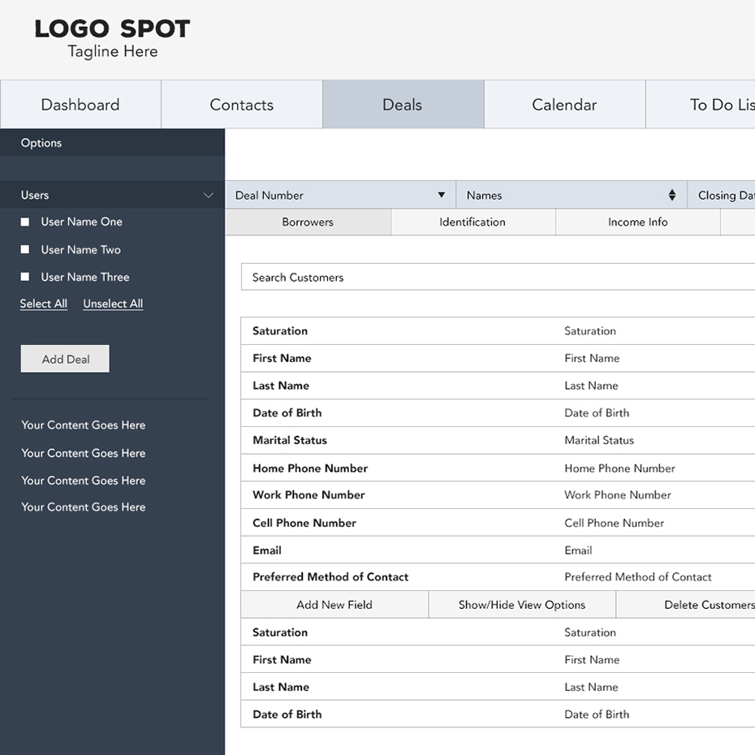Click the Add New Field button
755x755 pixels.
click(x=334, y=605)
